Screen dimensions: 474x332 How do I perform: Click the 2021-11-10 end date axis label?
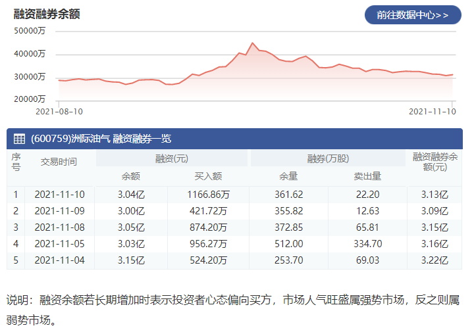click(x=433, y=112)
